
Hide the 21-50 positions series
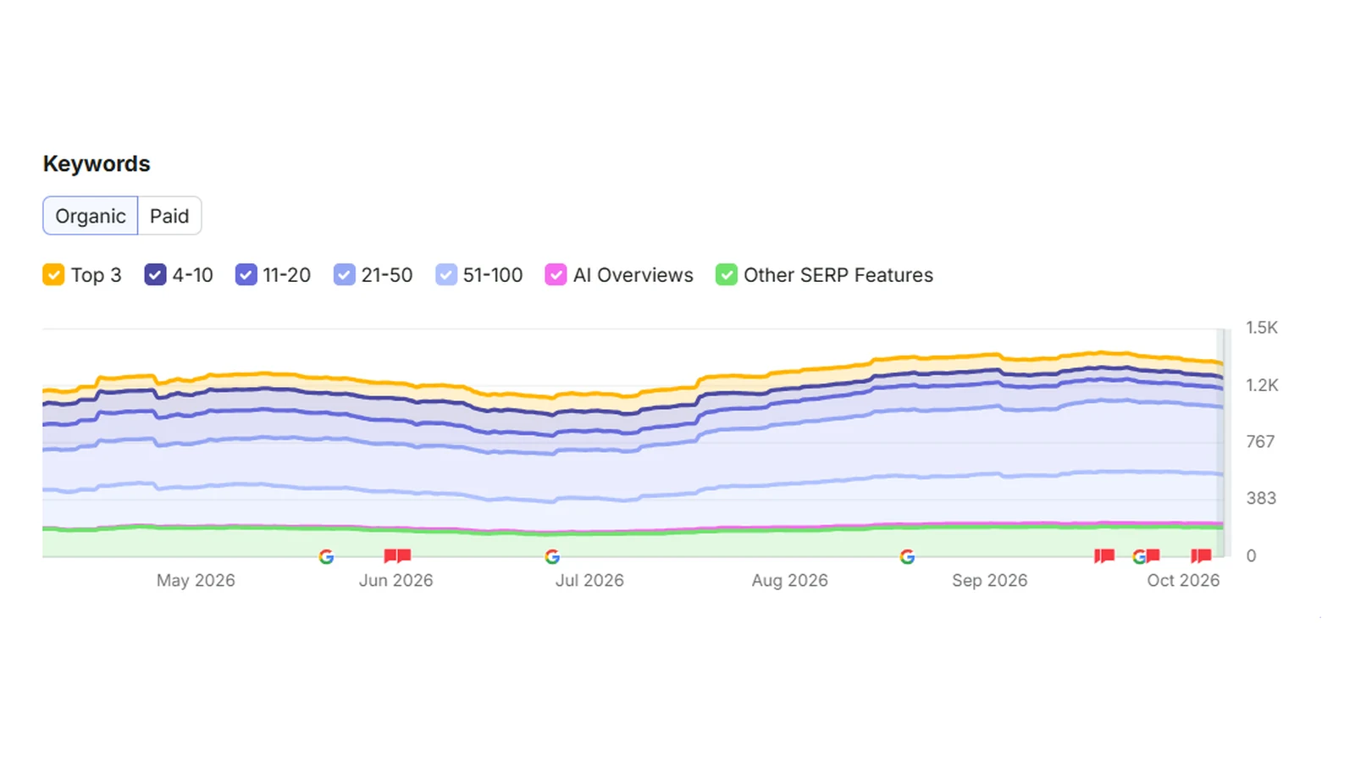click(344, 275)
